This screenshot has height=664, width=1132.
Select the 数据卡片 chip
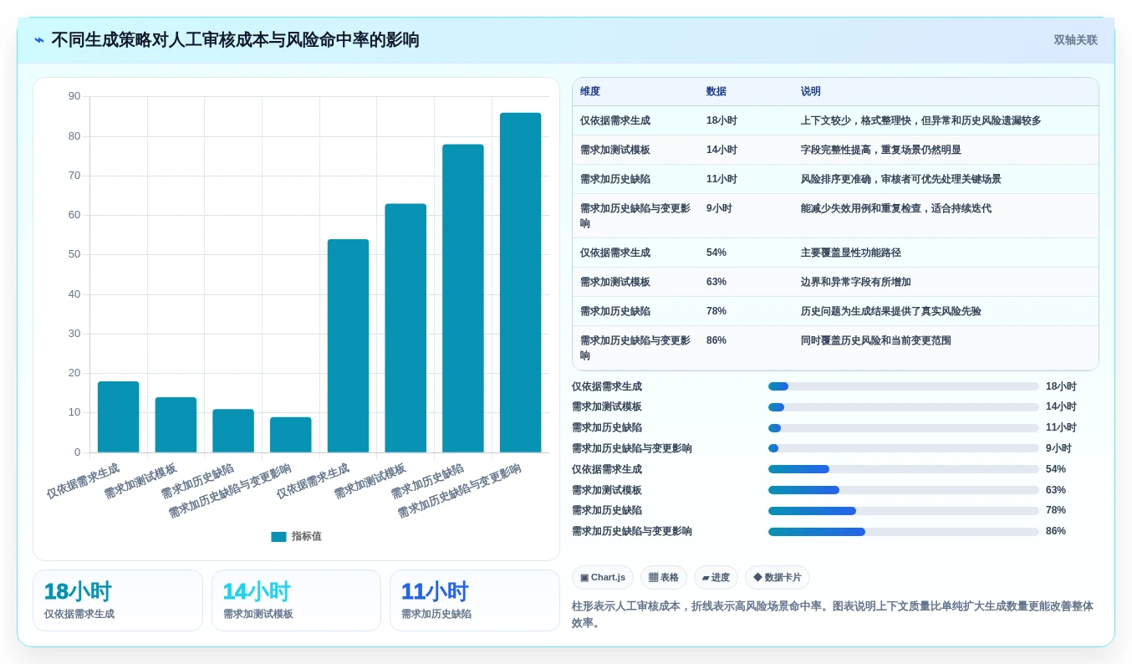(778, 577)
